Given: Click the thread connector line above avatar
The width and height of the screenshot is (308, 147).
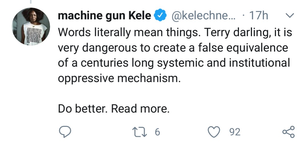Looking at the screenshot, I should (x=31, y=2).
